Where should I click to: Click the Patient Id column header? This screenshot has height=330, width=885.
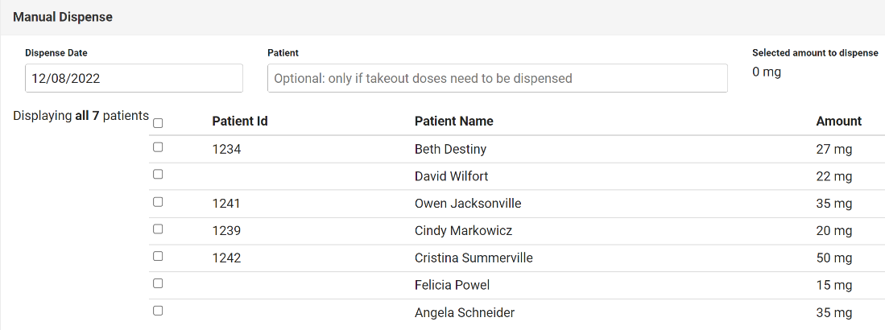pos(240,122)
